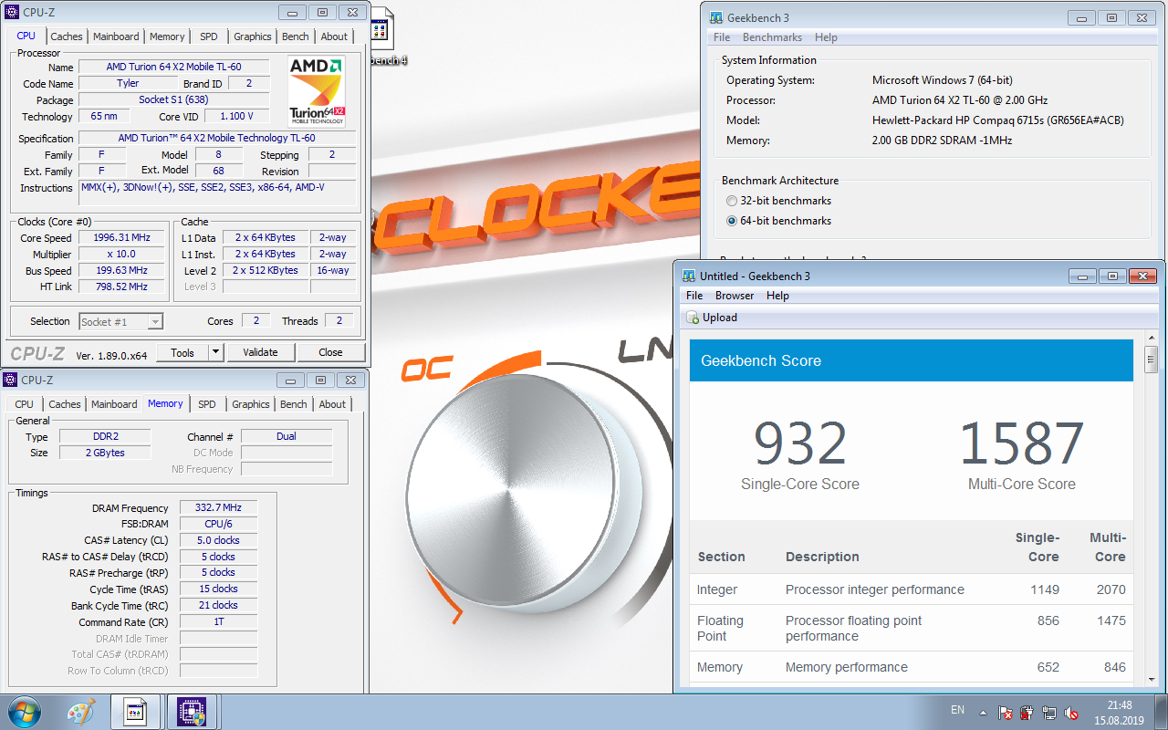
Task: Open SPD tab in bottom CPU-Z
Action: [x=207, y=404]
